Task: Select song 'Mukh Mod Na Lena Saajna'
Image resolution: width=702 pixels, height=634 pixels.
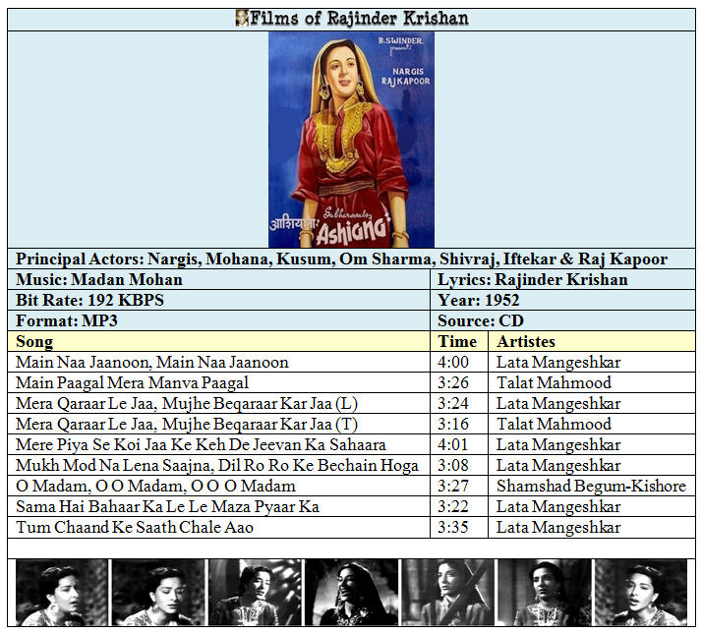Action: [x=217, y=465]
